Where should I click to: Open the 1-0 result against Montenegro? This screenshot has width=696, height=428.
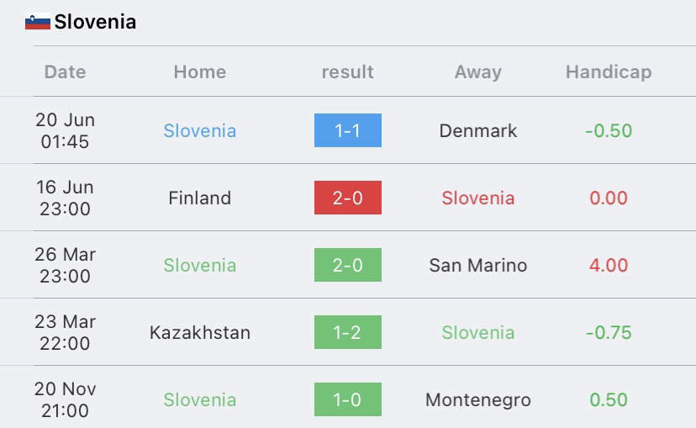click(347, 399)
